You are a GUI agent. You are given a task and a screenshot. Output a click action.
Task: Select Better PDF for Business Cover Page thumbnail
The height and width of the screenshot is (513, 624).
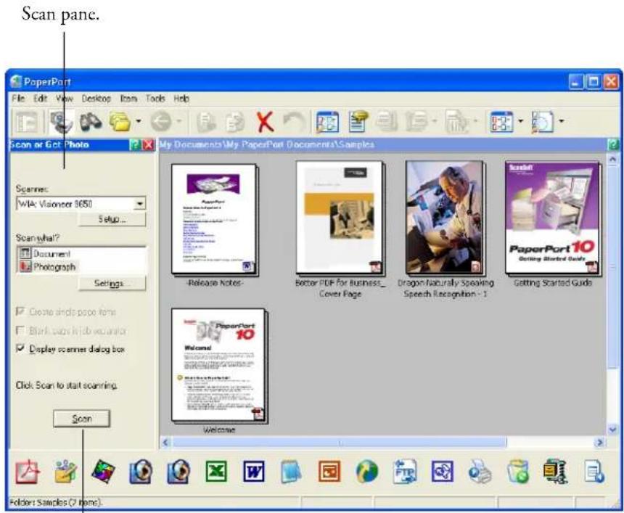coord(340,217)
